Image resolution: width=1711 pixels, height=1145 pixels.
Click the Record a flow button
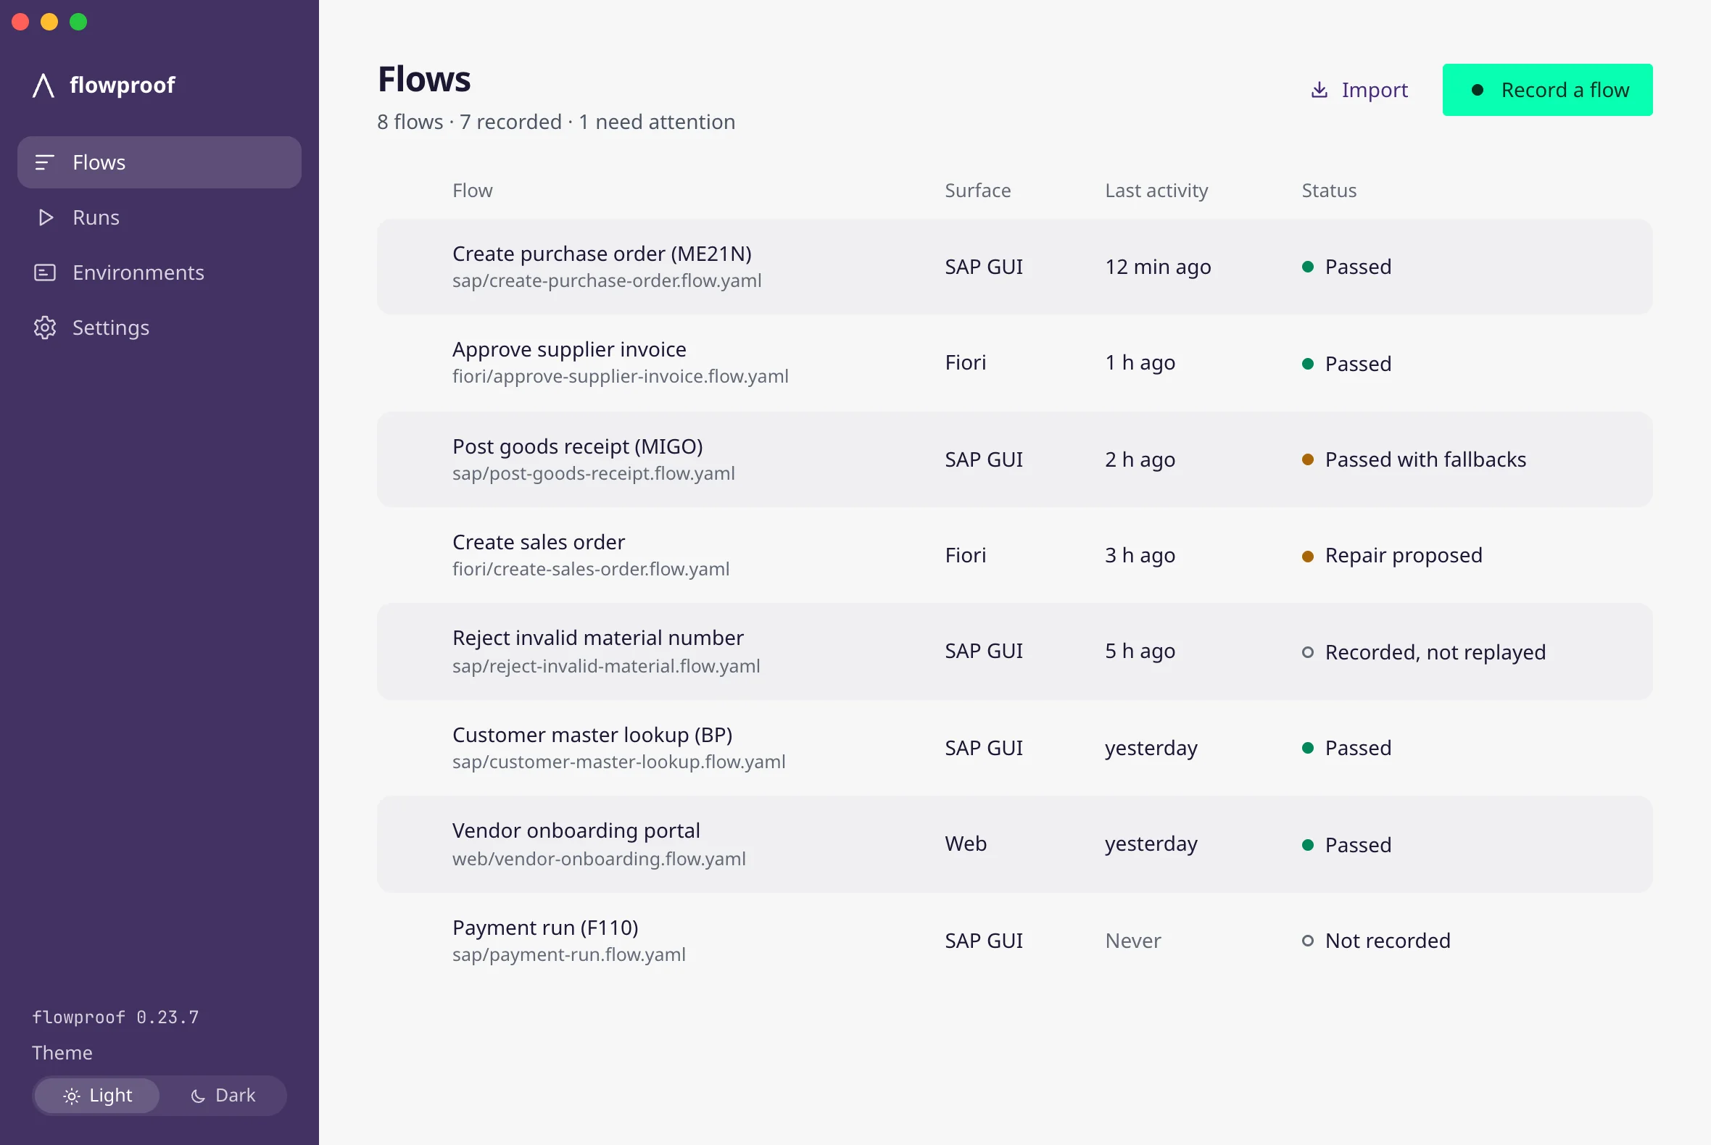[1547, 90]
